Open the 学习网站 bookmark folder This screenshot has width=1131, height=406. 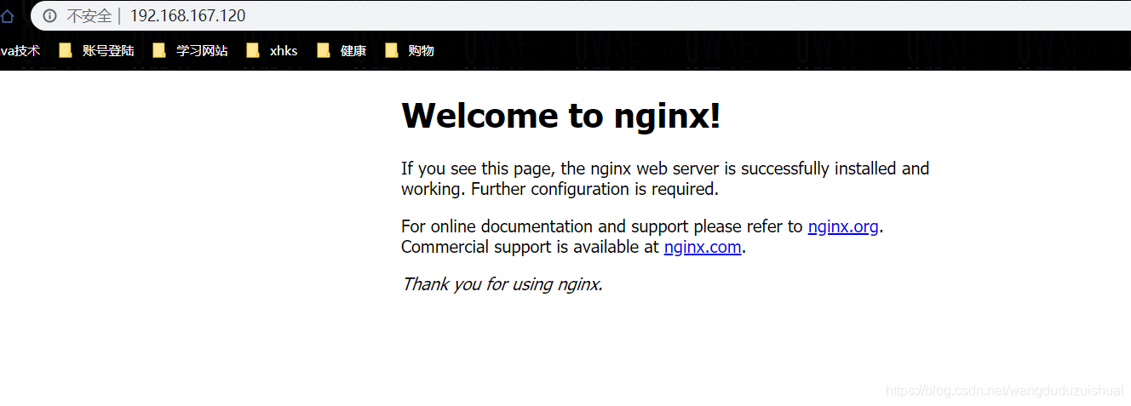[190, 50]
